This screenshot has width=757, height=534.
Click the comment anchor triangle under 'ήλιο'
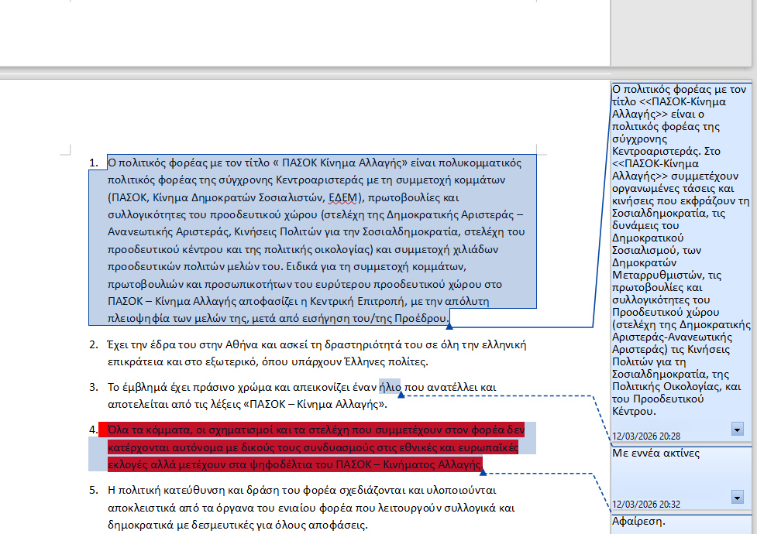(x=401, y=395)
